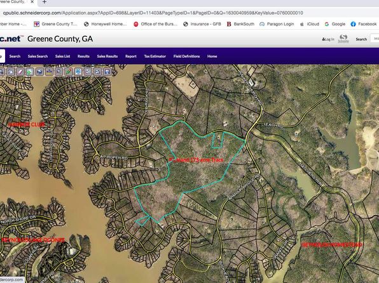Select the buffer tool with yellow dots
Image resolution: width=379 pixels, height=283 pixels.
(49, 72)
